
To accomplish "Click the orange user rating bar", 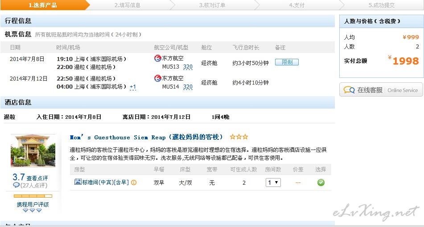I will coord(33,196).
